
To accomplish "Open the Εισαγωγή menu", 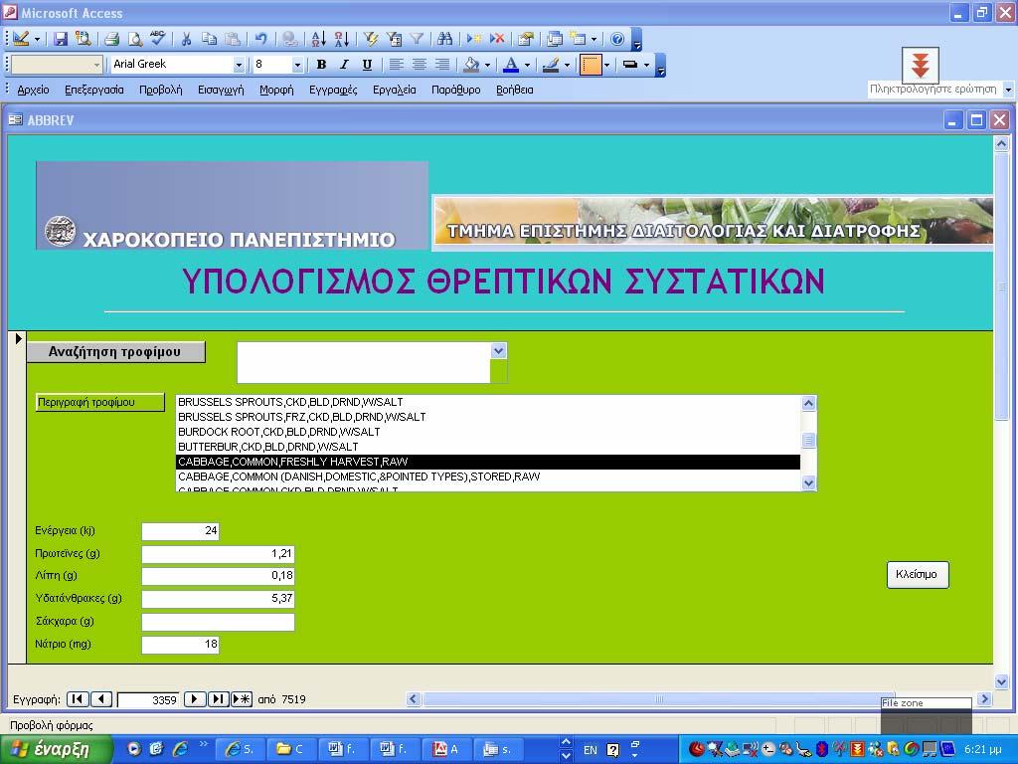I will [x=221, y=90].
